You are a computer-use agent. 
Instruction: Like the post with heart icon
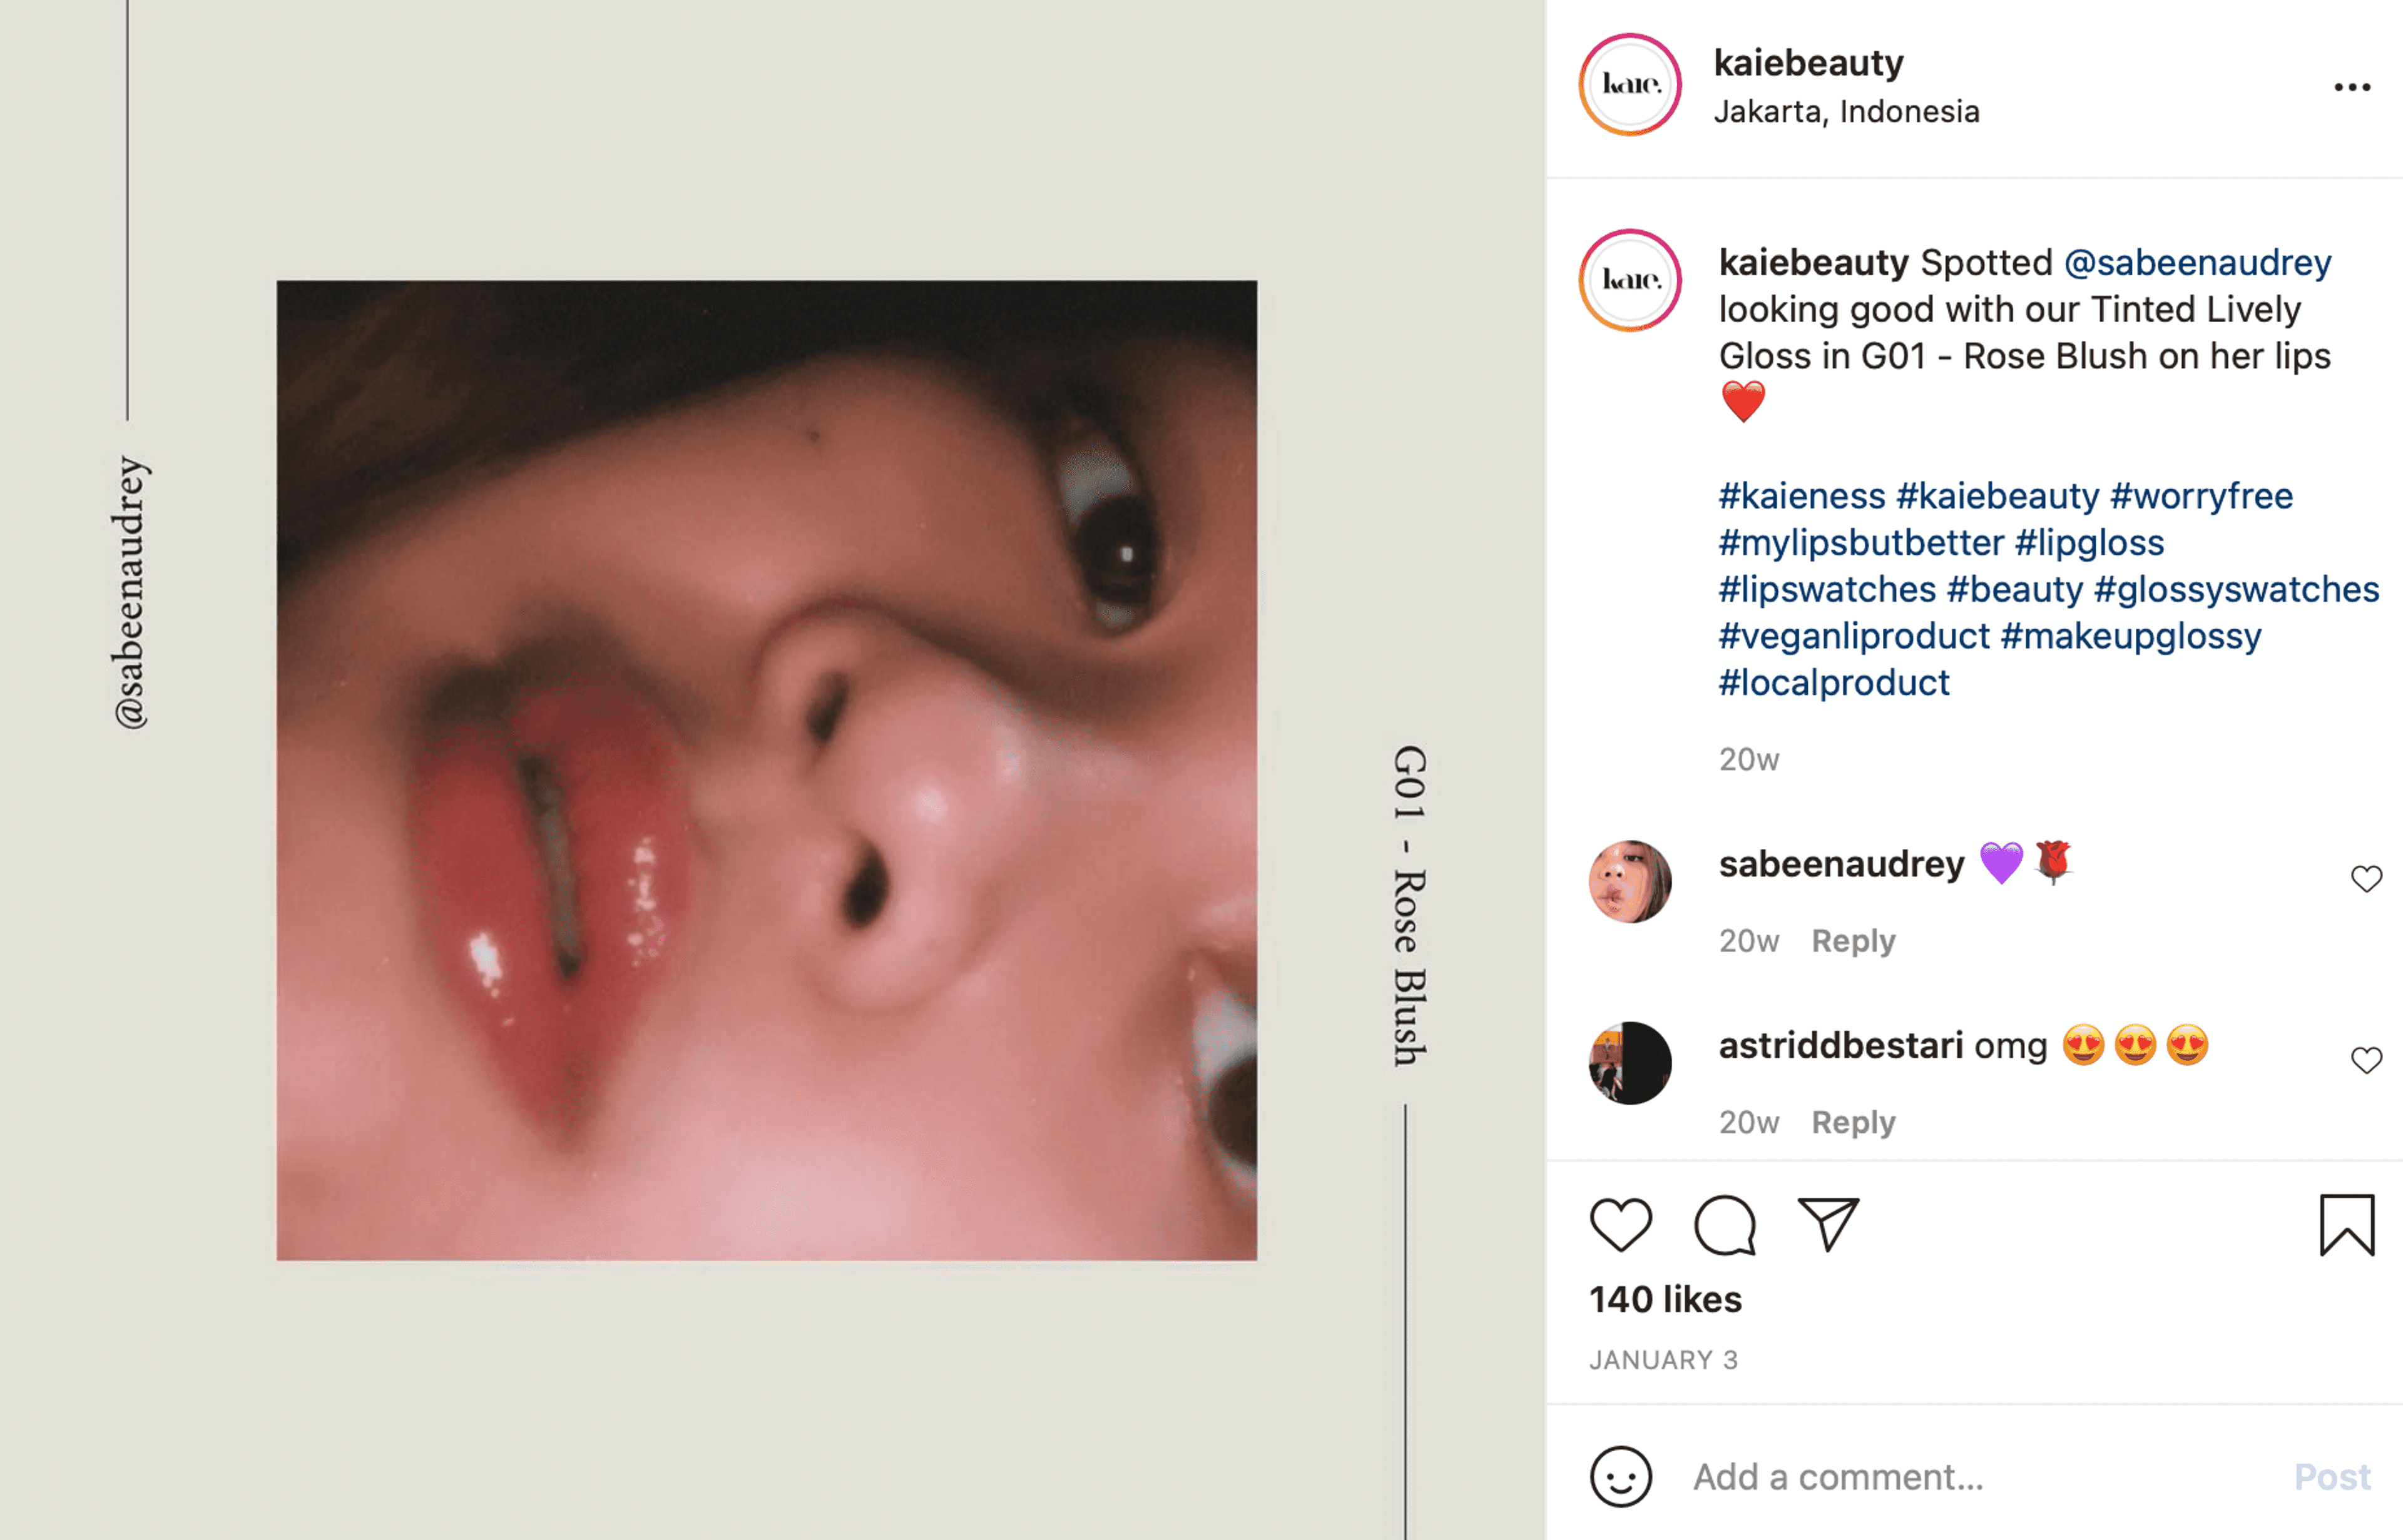pyautogui.click(x=1620, y=1224)
